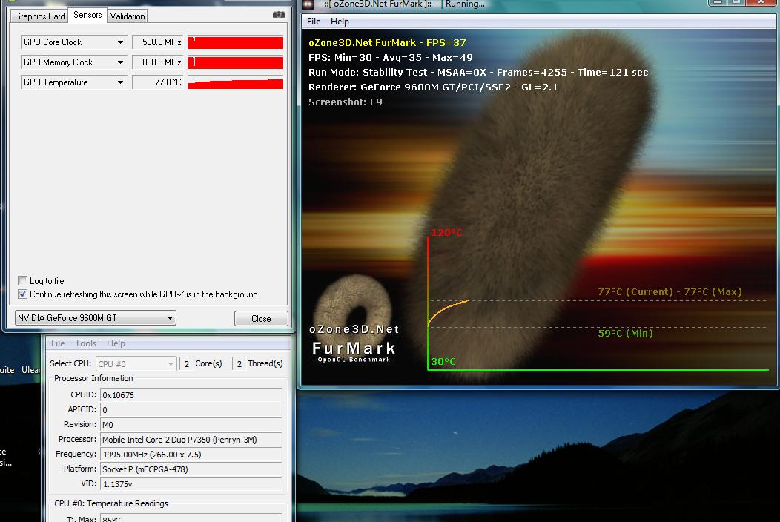Click the CPU #0: Temperature Readings label
This screenshot has height=522, width=780.
click(111, 503)
